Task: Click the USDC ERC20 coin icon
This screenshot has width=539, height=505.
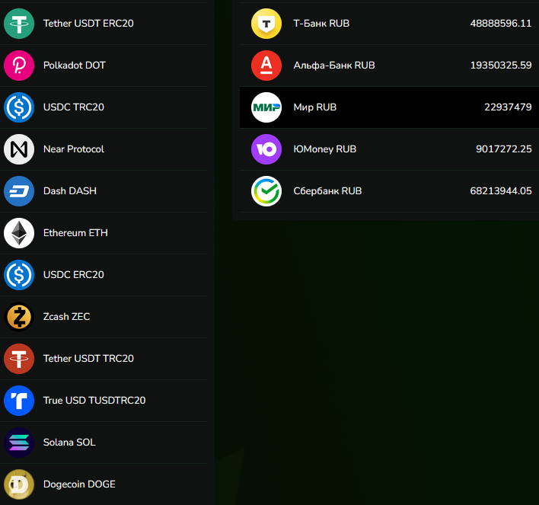Action: point(19,275)
